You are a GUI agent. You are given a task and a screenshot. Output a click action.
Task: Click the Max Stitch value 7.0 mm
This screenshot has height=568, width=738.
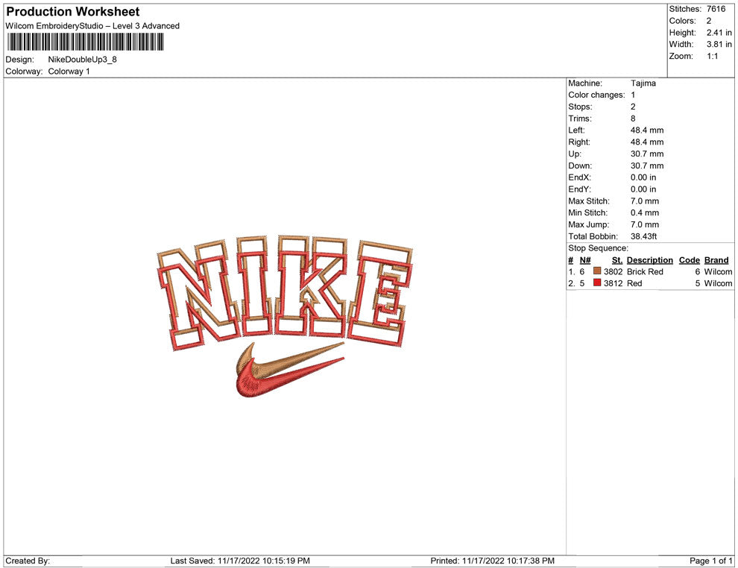pos(645,201)
